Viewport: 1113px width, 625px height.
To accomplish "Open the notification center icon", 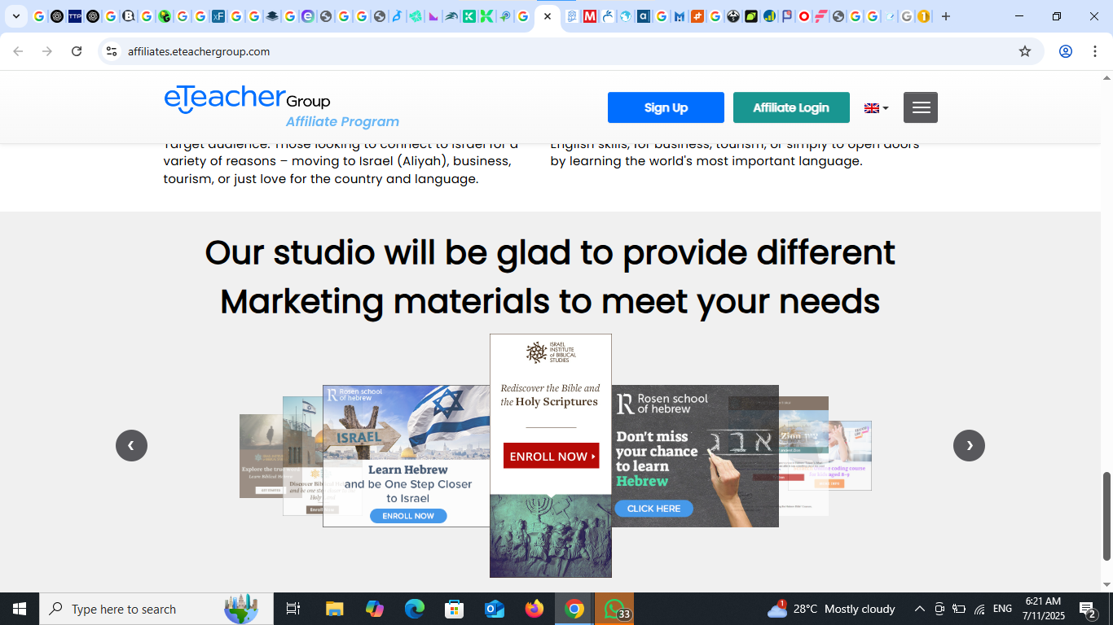I will (1088, 609).
